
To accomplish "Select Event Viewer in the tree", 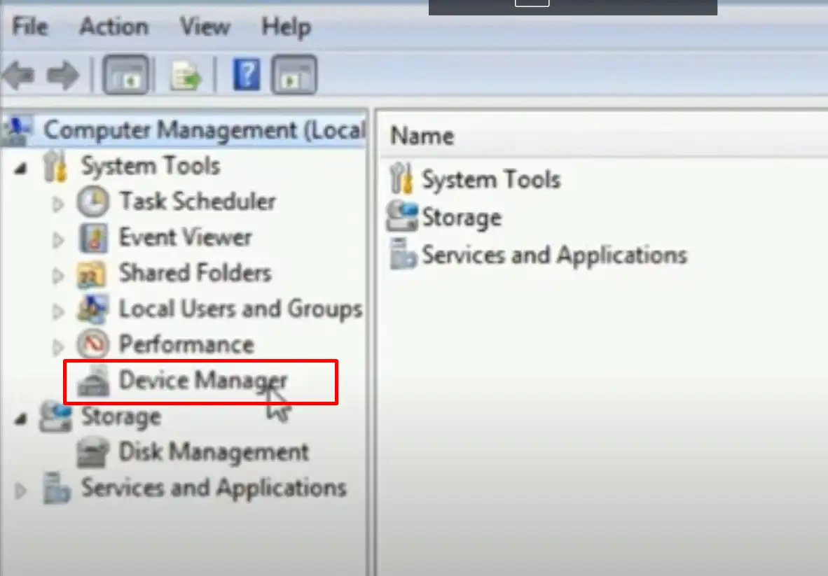I will pyautogui.click(x=186, y=237).
